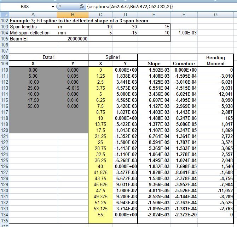This screenshot has width=237, height=227.
Task: Select the highlighted column B header
Action: click(x=72, y=15)
